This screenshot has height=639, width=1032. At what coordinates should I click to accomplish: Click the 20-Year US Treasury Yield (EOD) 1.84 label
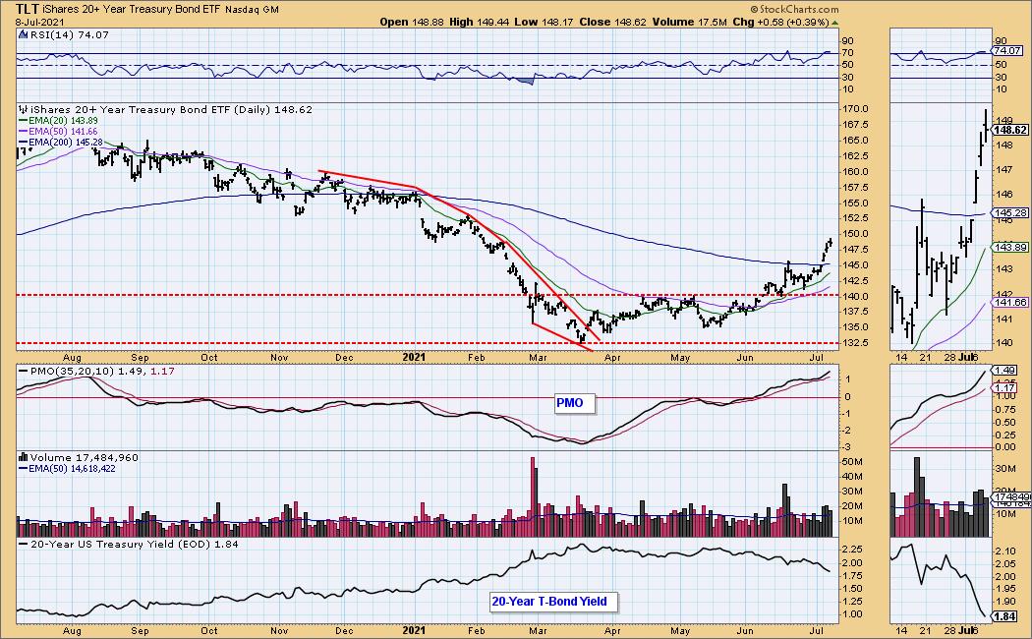[x=135, y=545]
